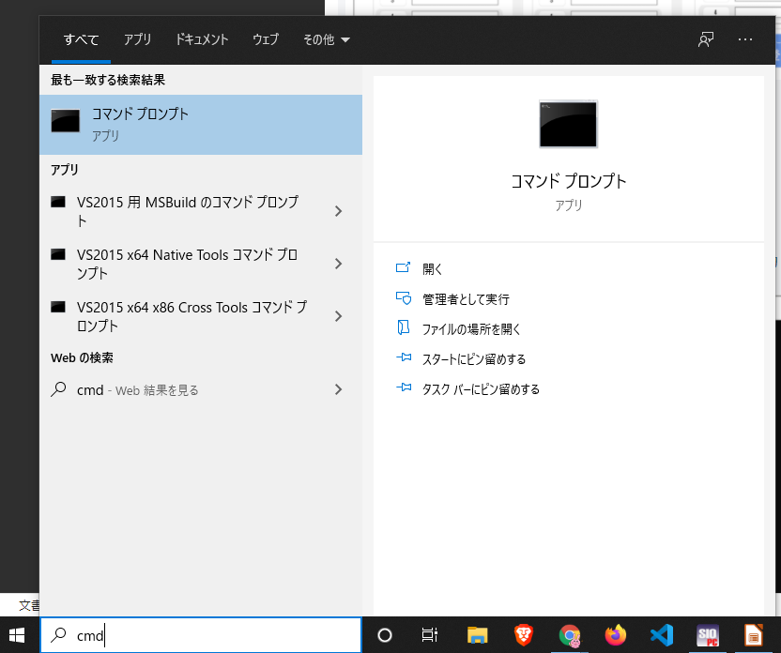Screen dimensions: 781x653
Task: Switch to the アプリ tab
Action: point(137,39)
